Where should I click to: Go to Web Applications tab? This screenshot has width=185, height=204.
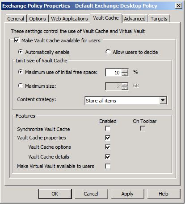tap(69, 19)
